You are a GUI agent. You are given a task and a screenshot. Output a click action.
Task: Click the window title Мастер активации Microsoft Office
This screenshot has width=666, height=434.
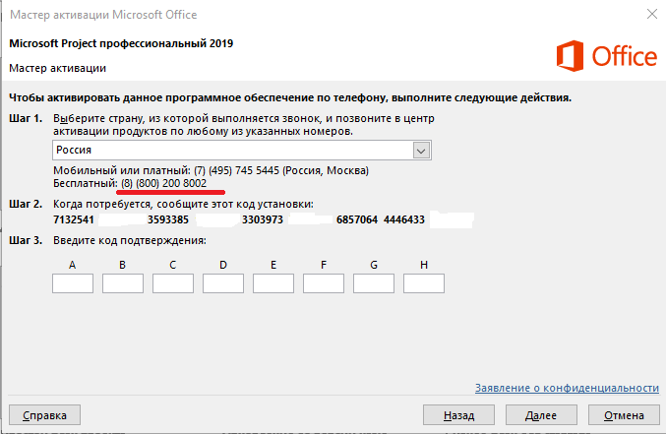coord(103,15)
